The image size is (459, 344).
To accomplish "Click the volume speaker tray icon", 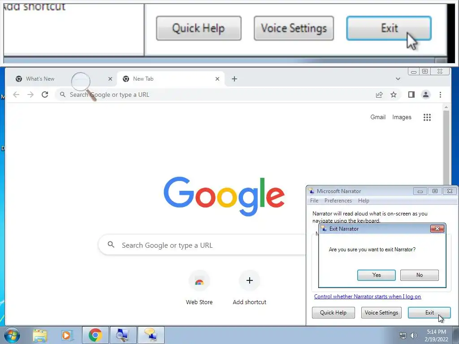I will click(414, 335).
